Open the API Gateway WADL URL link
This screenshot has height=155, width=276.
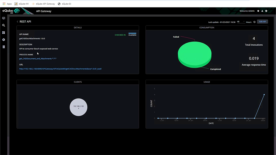click(60, 69)
